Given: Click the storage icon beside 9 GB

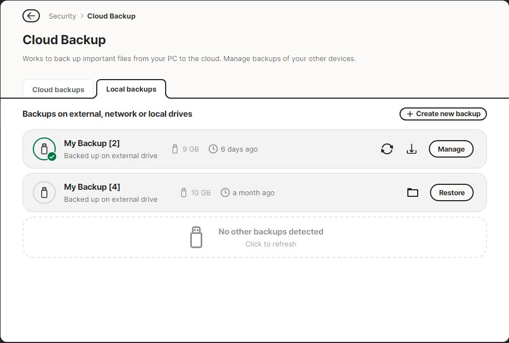Looking at the screenshot, I should coord(175,149).
